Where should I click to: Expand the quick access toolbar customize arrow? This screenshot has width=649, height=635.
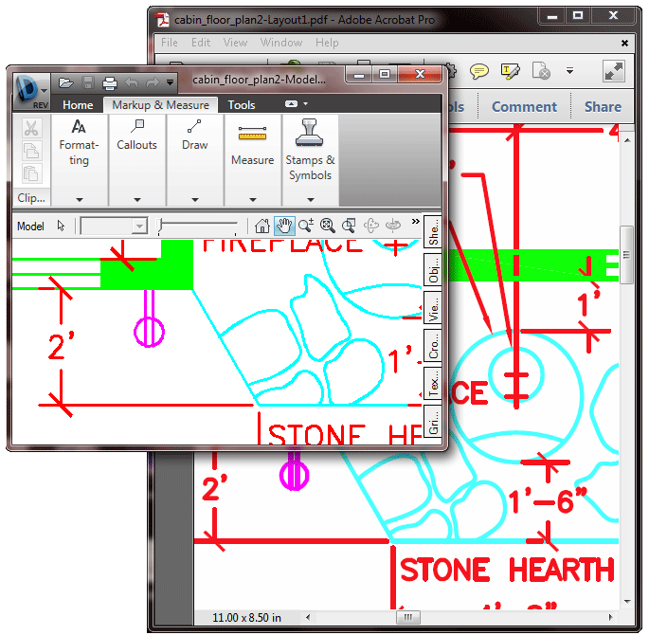point(170,82)
